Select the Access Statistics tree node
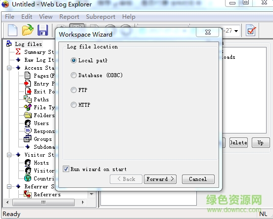 click(39, 68)
